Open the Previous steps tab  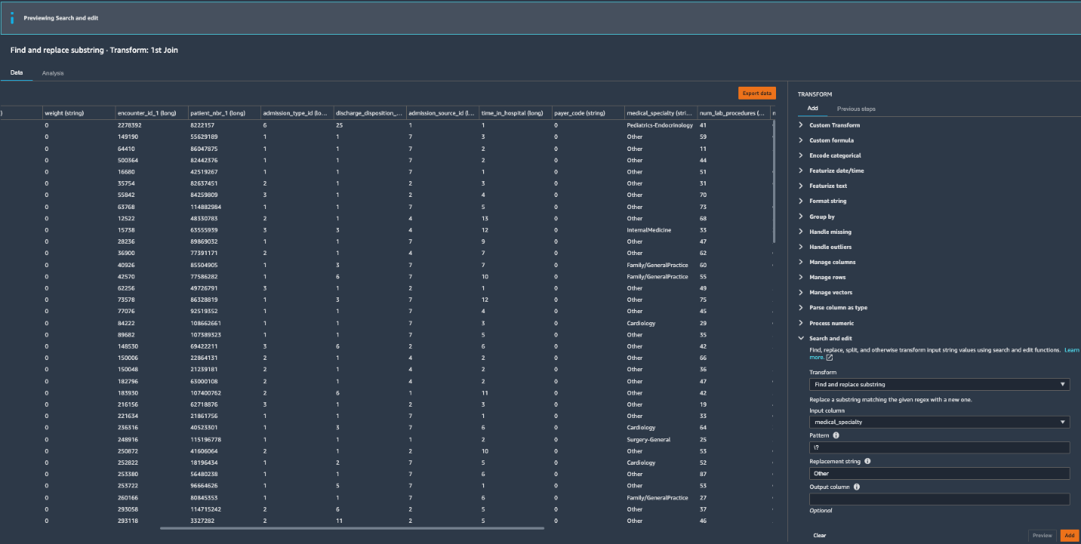click(856, 109)
